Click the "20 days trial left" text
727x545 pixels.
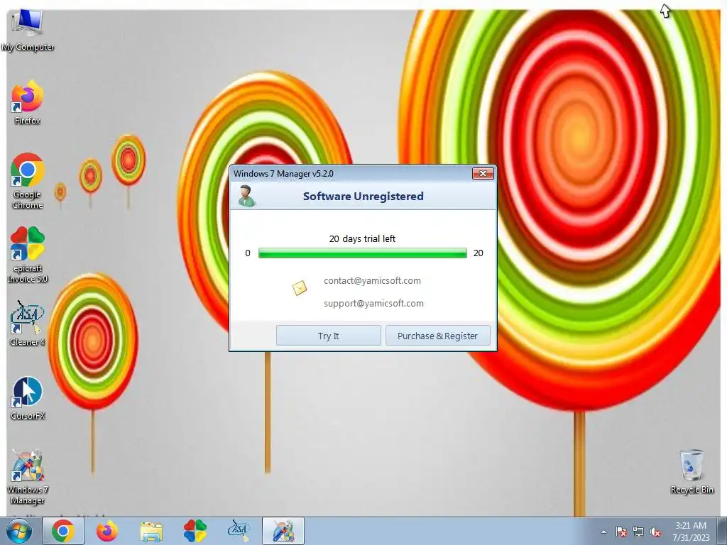click(x=362, y=238)
